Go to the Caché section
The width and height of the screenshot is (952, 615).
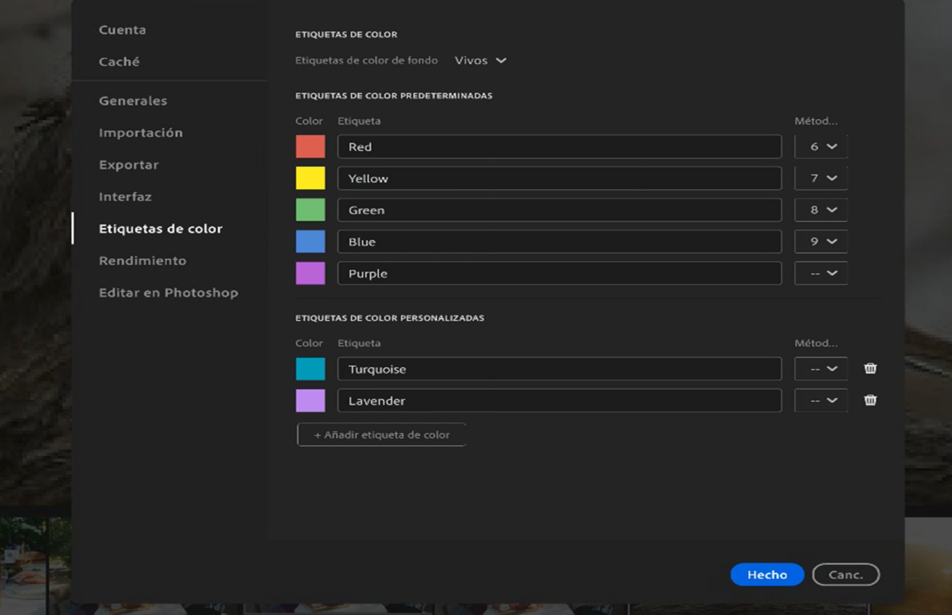[x=119, y=61]
